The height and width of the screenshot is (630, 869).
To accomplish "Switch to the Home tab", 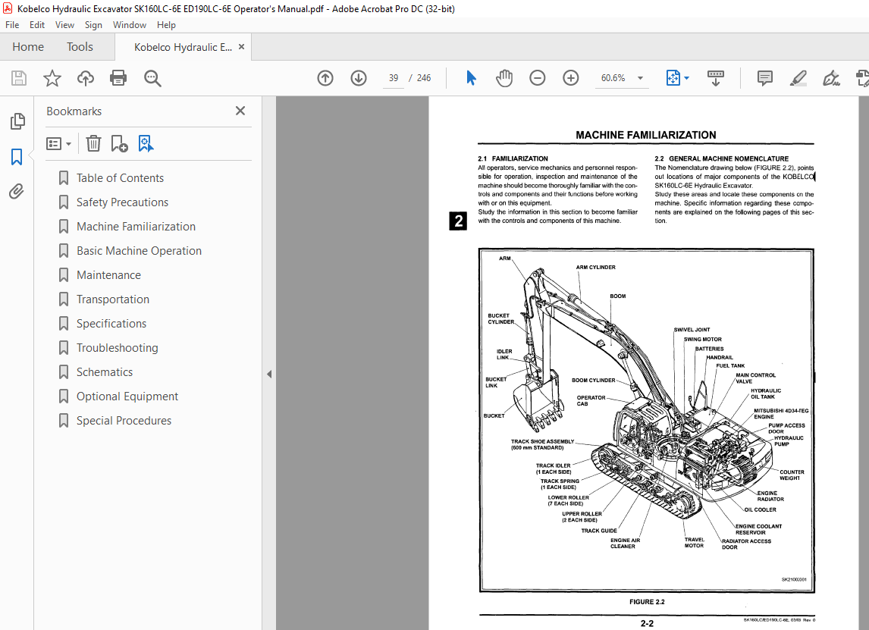I will tap(28, 46).
